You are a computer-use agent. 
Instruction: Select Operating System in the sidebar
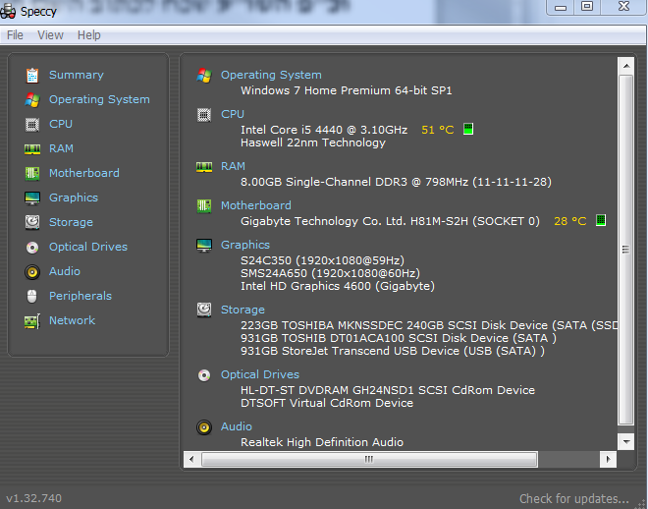[x=99, y=99]
